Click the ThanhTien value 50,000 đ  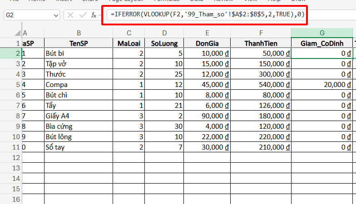pyautogui.click(x=261, y=53)
